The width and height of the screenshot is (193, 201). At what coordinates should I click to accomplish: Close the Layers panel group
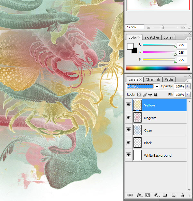point(190,76)
